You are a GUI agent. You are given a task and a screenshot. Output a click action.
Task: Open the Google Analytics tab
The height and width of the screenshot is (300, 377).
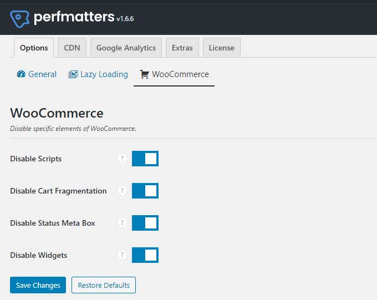point(126,48)
